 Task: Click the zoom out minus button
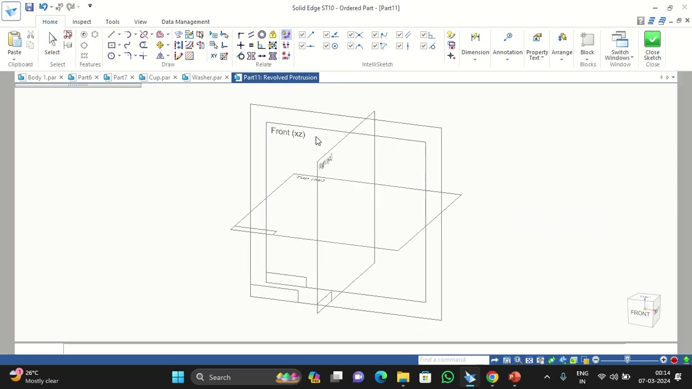coord(595,360)
